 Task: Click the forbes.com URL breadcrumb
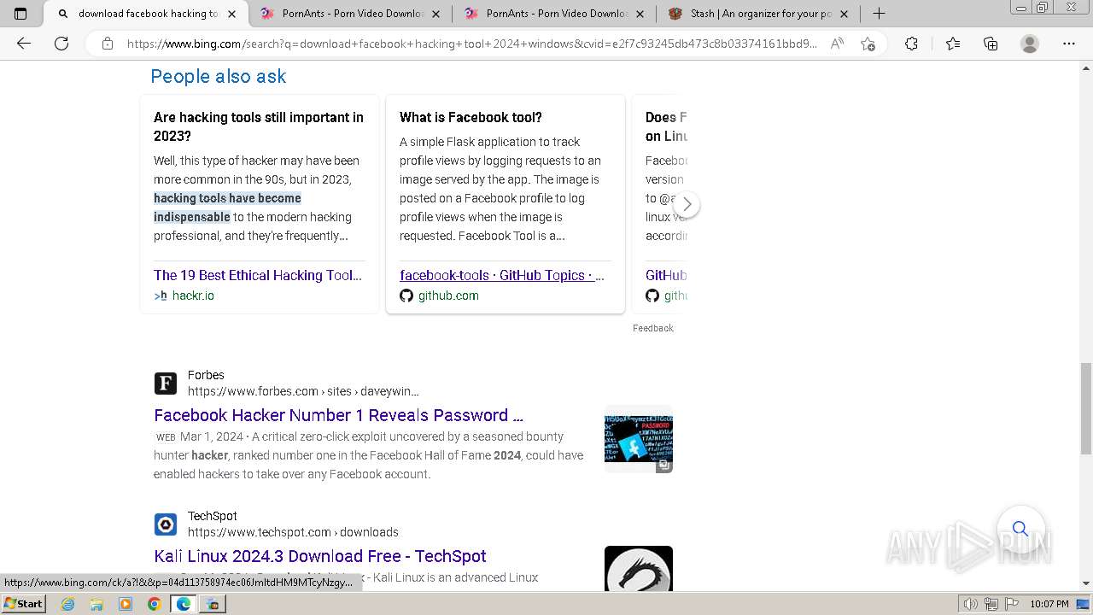[x=303, y=391]
